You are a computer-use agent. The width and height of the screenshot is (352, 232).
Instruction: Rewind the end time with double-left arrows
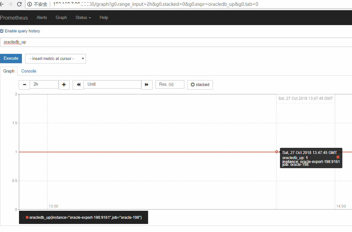pyautogui.click(x=78, y=84)
